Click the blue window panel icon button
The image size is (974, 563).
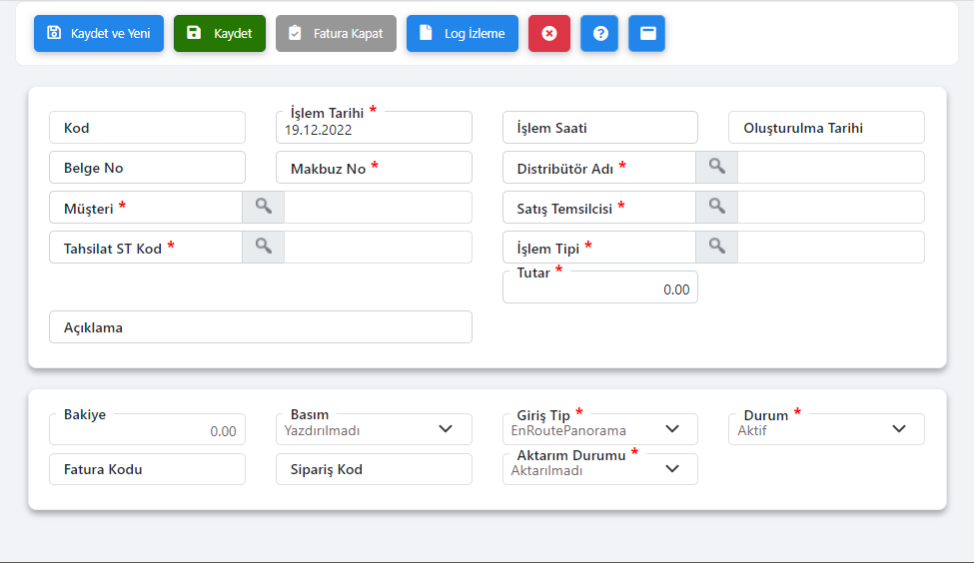pos(647,33)
